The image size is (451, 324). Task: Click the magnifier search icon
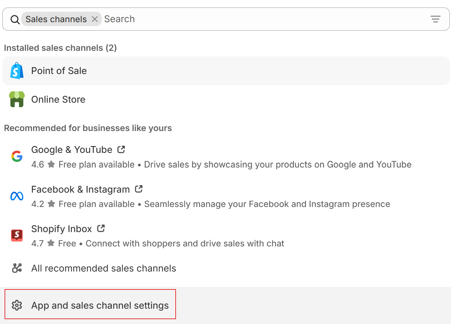[15, 20]
